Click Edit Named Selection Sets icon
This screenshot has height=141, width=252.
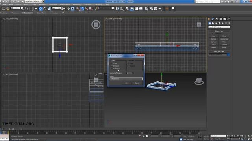[96, 9]
